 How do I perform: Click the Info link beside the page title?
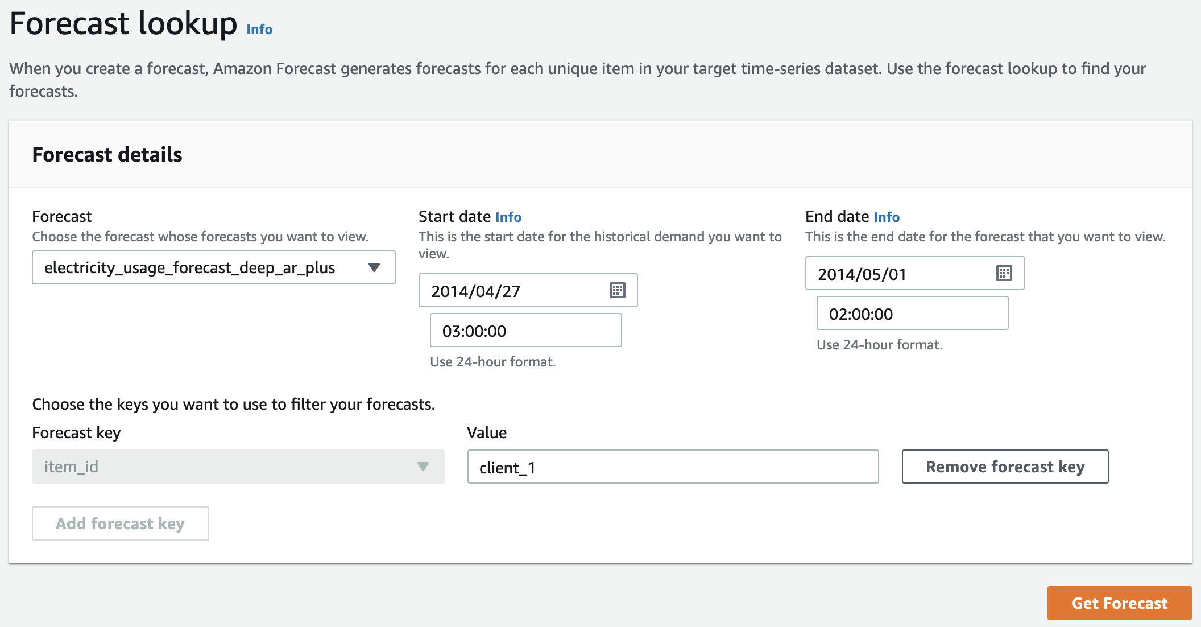259,29
